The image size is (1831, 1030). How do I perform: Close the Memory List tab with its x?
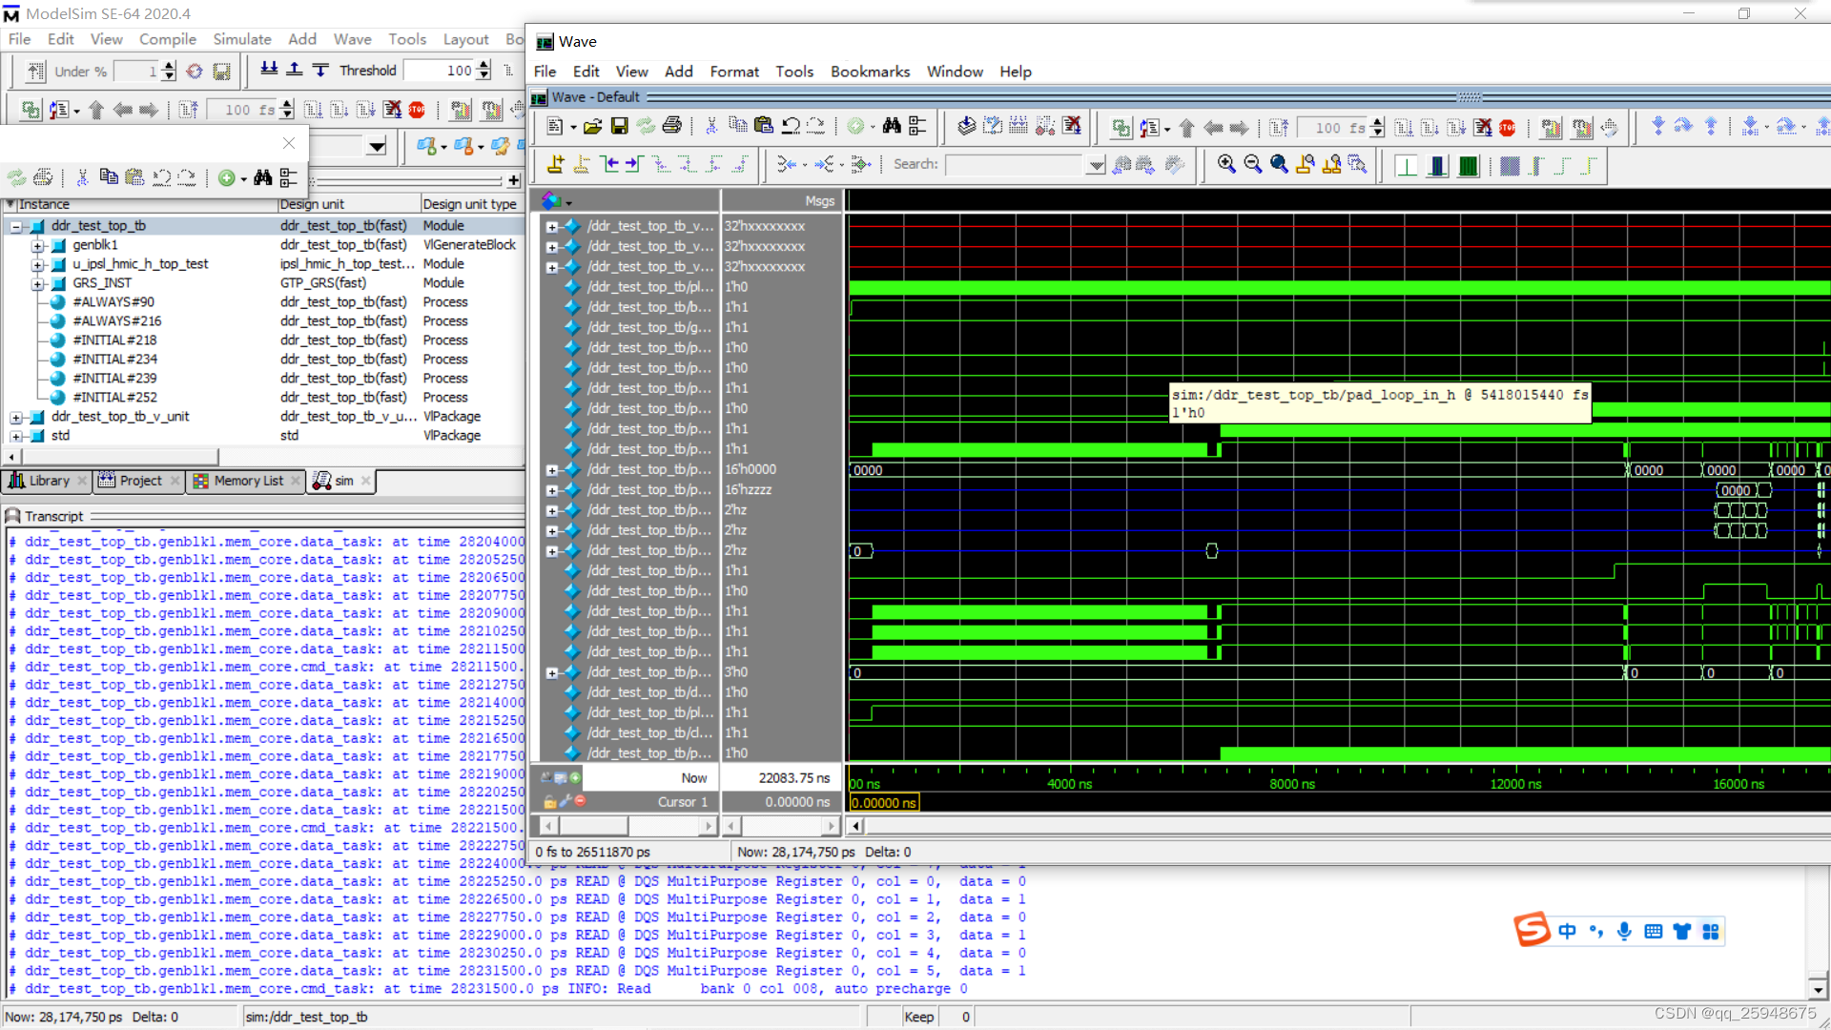[296, 481]
